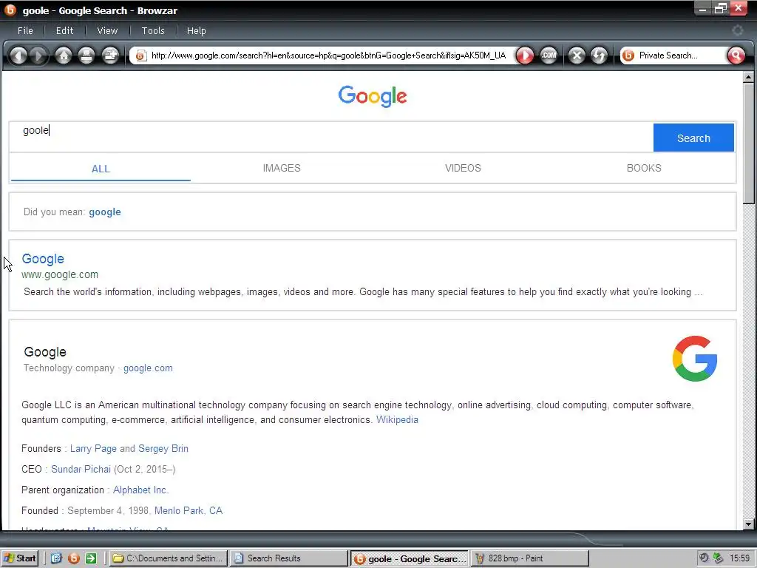Open the Alphabet Inc. parent organization link
This screenshot has height=568, width=757.
click(140, 490)
